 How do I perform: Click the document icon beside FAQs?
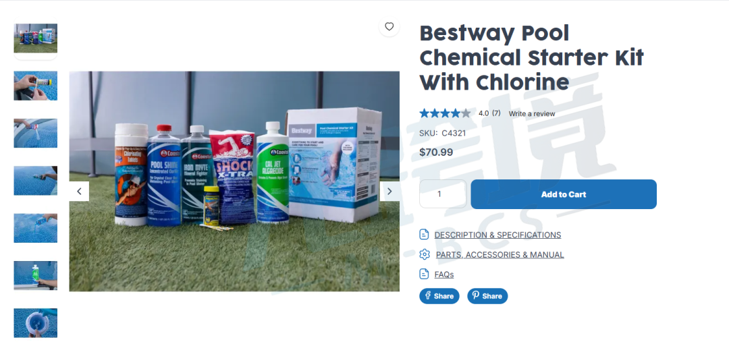(x=424, y=274)
